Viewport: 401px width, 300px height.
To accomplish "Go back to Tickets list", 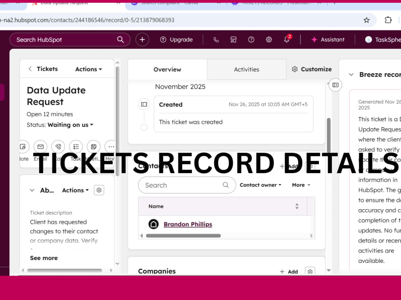I will (x=43, y=69).
